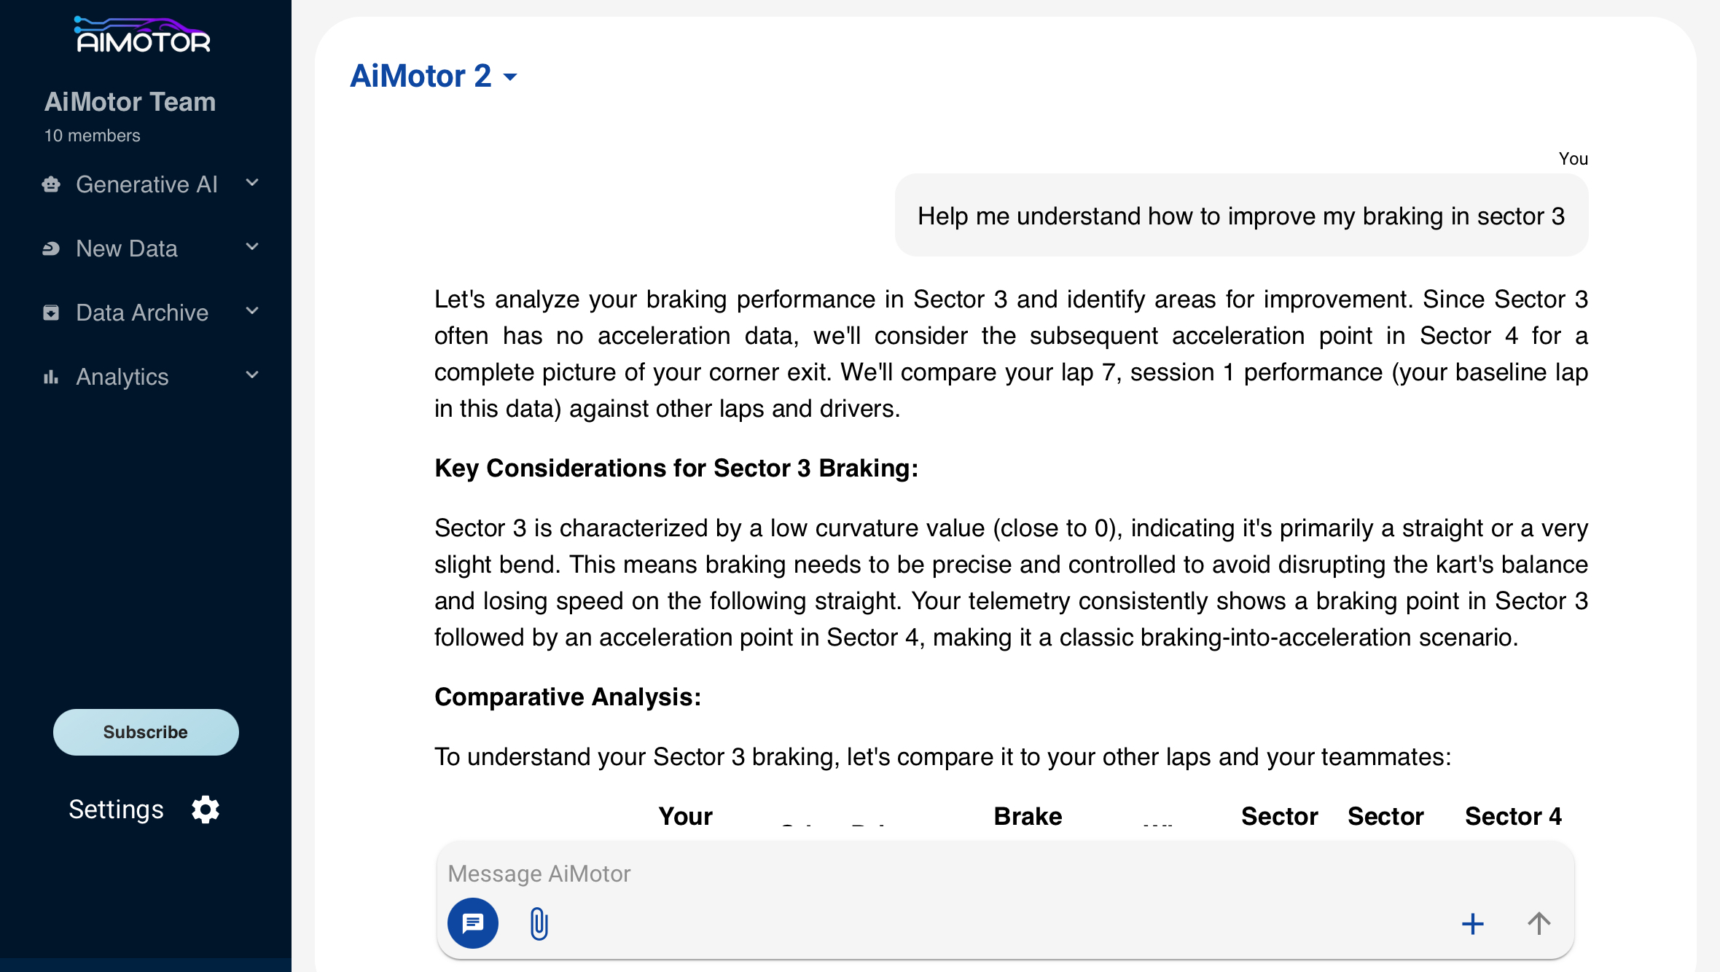Click the plus icon in message box
The width and height of the screenshot is (1720, 972).
click(x=1472, y=924)
